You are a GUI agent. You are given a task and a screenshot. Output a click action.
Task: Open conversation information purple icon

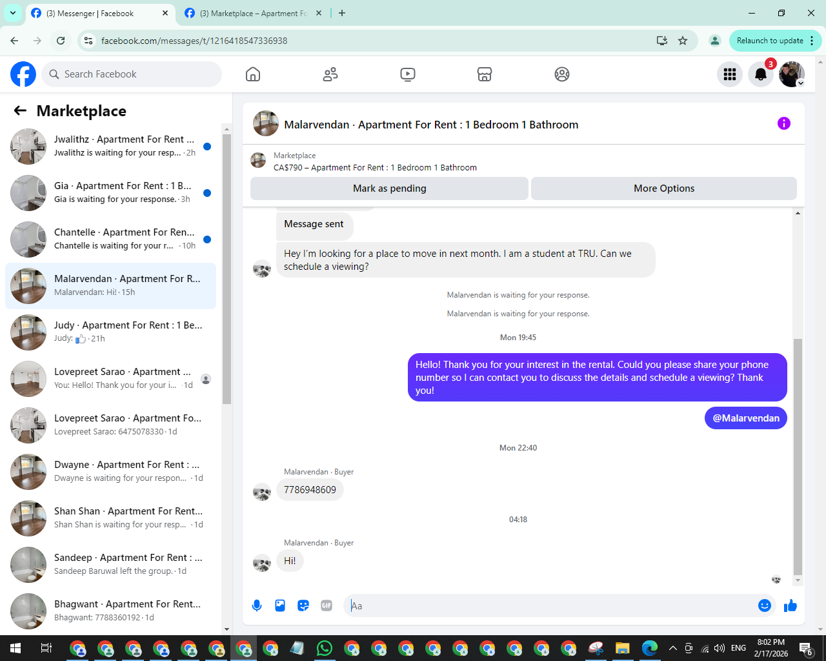784,123
